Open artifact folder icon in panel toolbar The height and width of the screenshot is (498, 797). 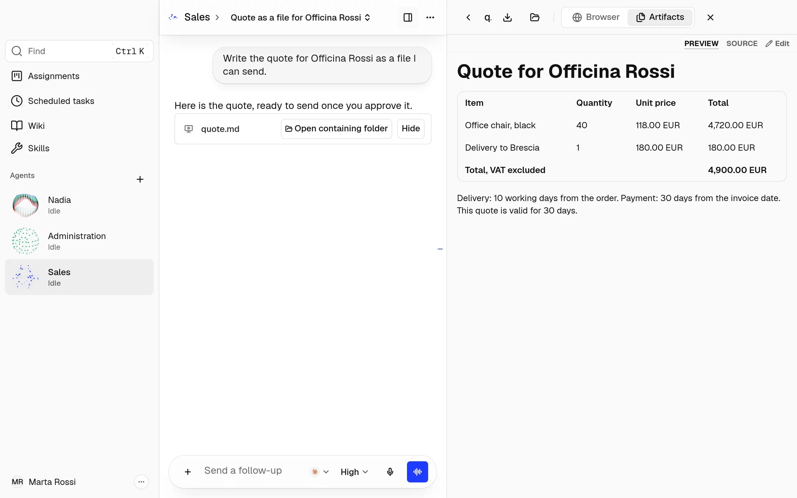coord(535,17)
